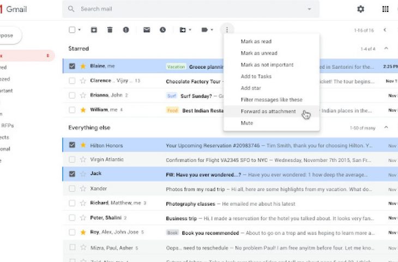Star the Richard, Matthew email
The width and height of the screenshot is (398, 262).
pos(83,203)
